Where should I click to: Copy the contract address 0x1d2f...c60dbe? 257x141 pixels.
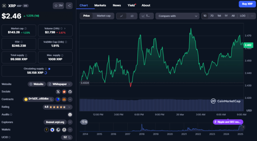(x=51, y=99)
